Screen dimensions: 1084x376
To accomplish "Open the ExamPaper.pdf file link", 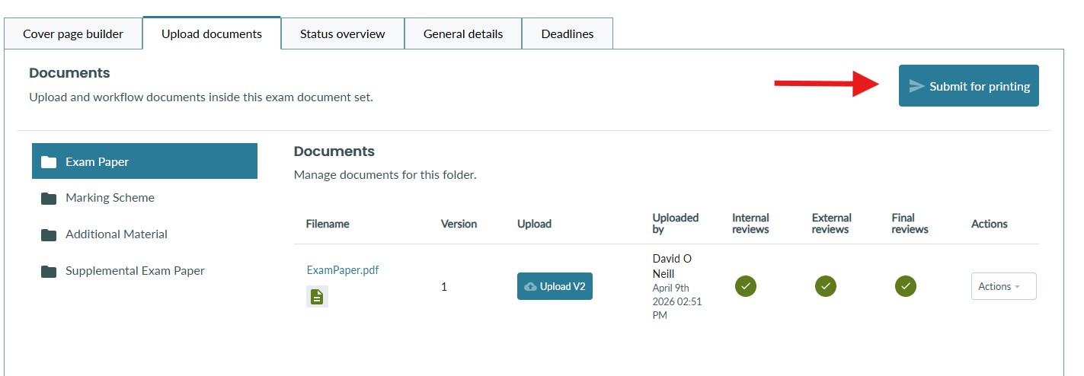I will coord(343,270).
